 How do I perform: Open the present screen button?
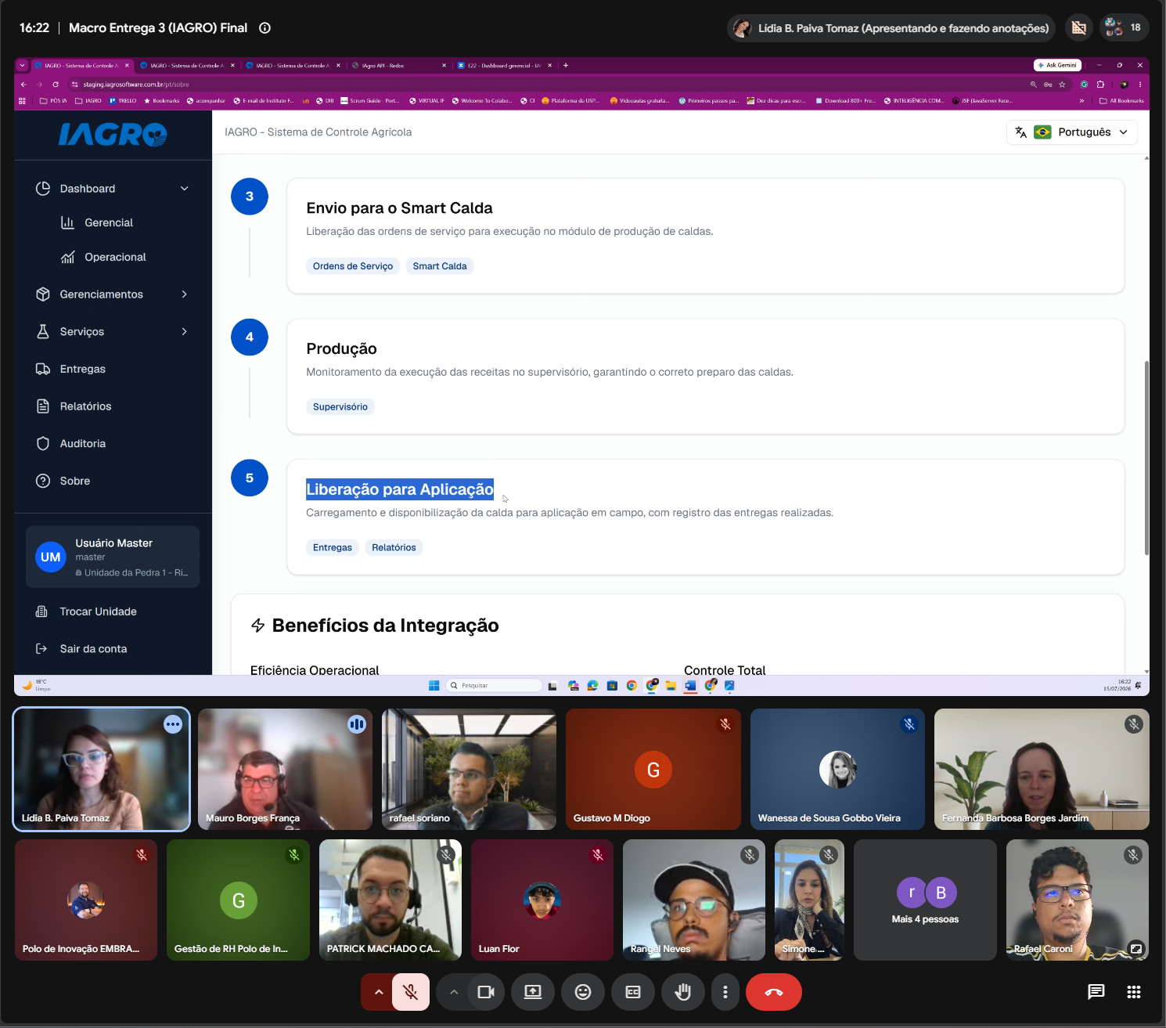533,992
